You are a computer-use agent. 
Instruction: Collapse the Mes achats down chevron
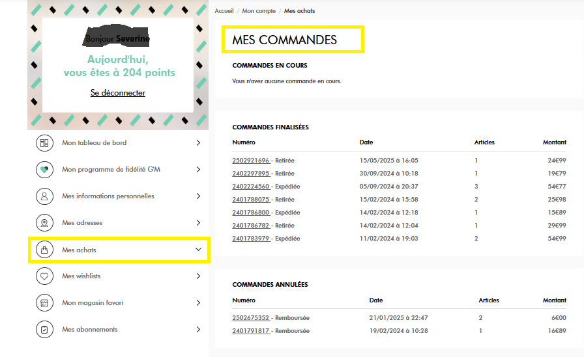tap(198, 249)
